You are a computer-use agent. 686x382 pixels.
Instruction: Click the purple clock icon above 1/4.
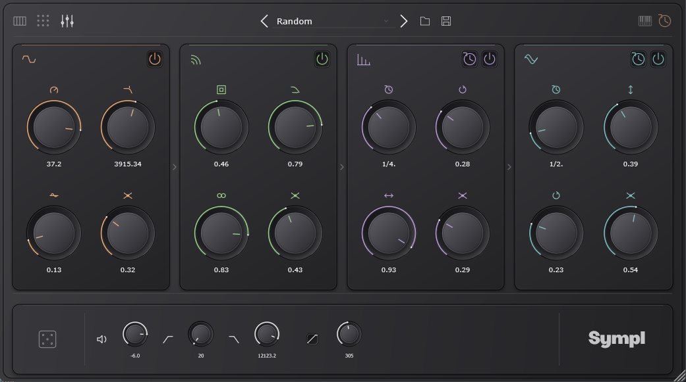389,89
